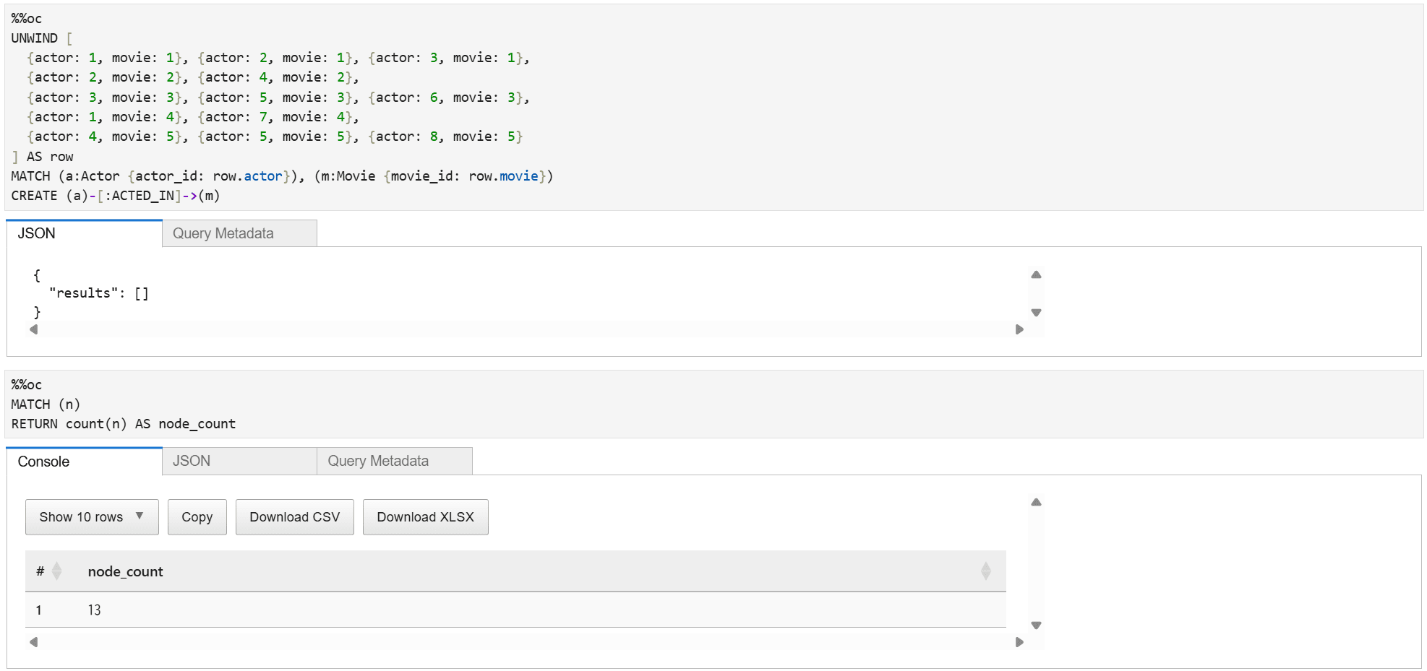Click right scroll arrow below the node_count table
Screen dimensions: 1427x671
coord(1019,642)
